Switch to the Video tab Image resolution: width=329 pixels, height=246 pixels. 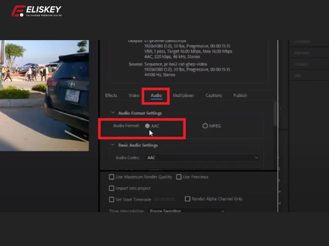(133, 95)
